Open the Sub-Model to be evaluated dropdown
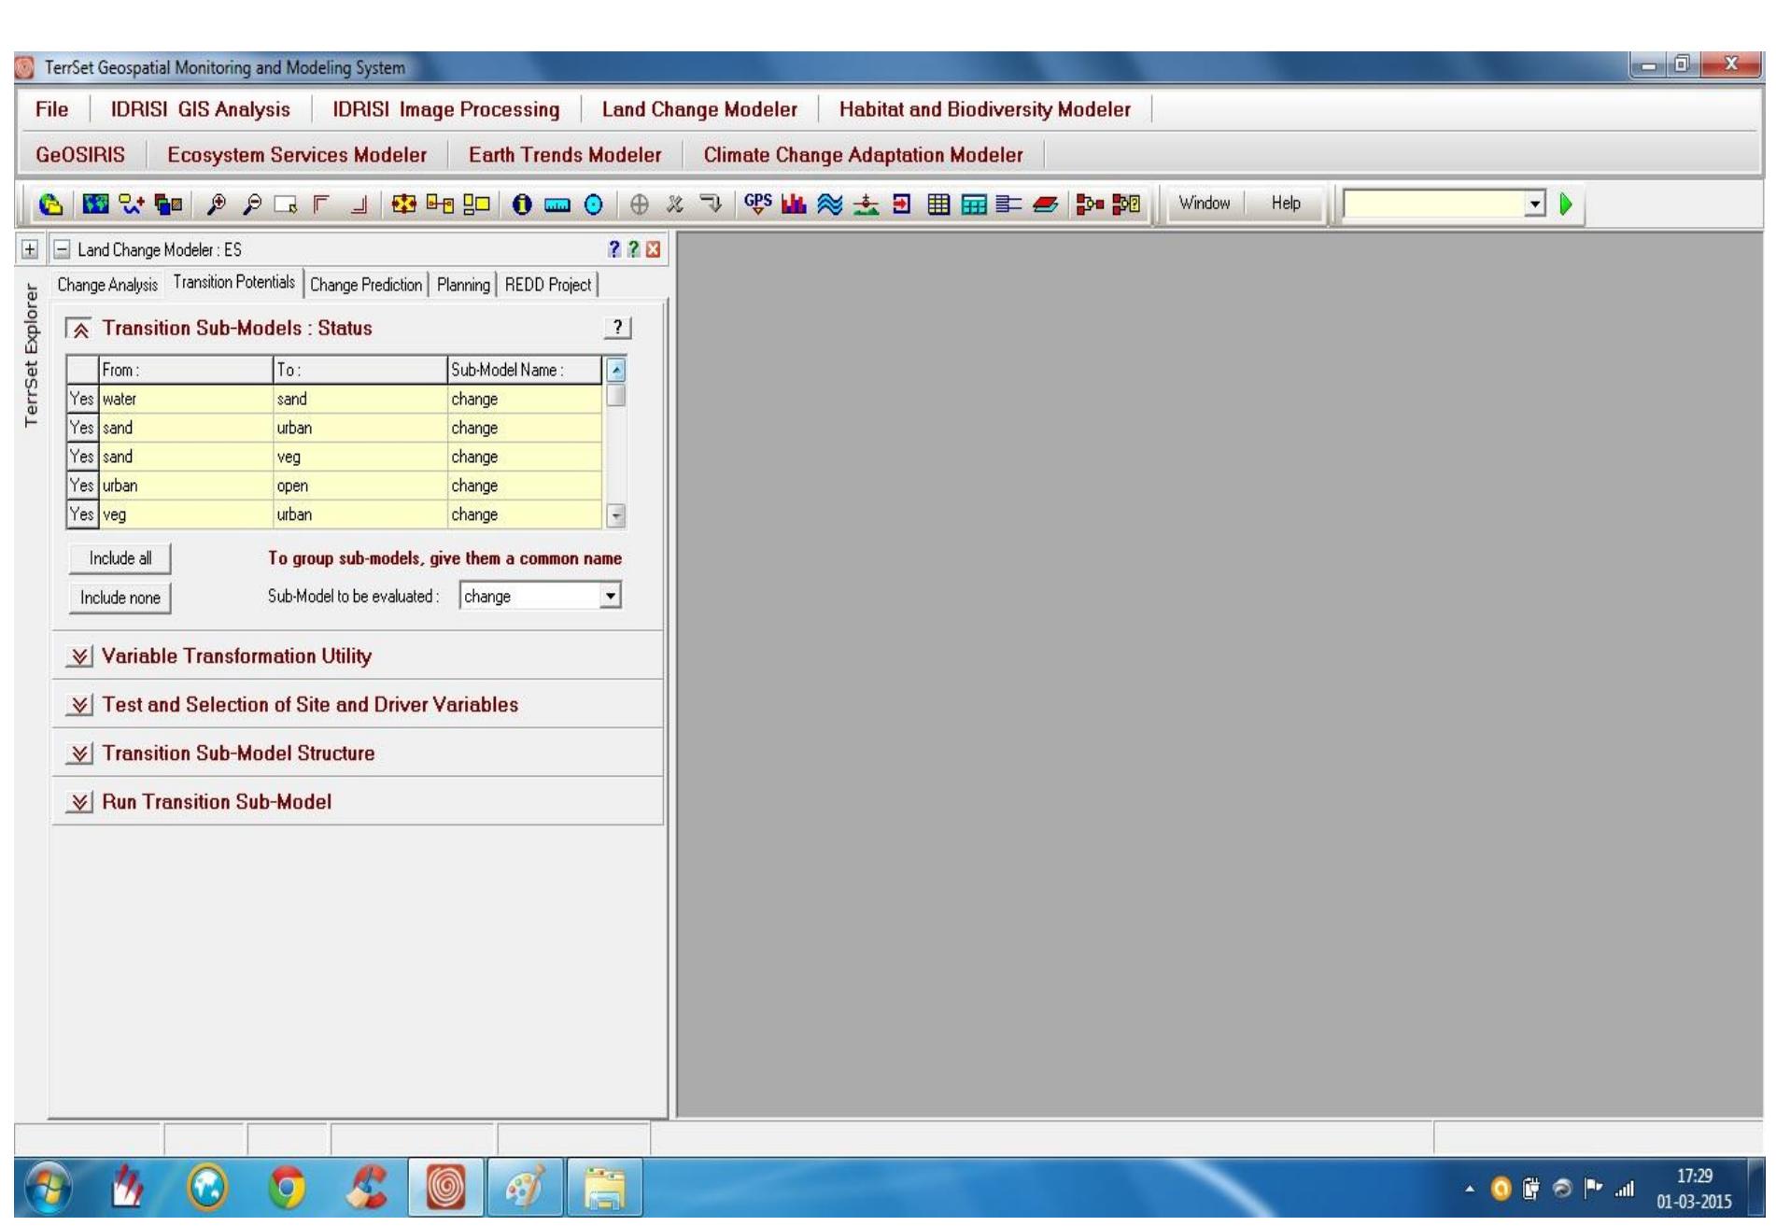 tap(611, 596)
